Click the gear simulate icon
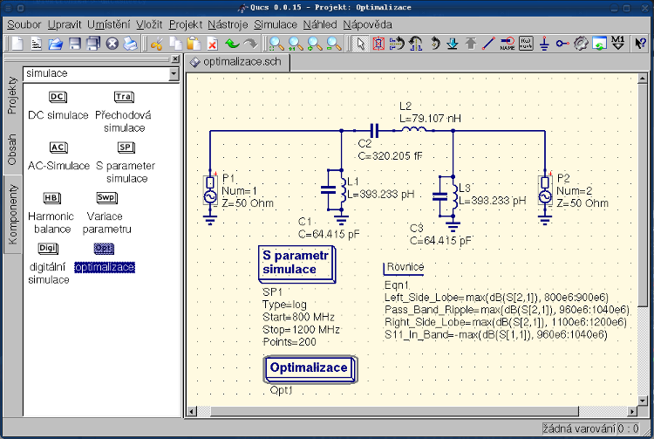654x439 pixels. (581, 43)
